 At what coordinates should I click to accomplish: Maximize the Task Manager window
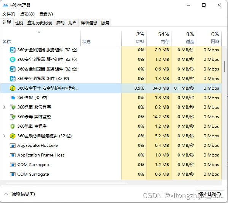tap(204, 5)
